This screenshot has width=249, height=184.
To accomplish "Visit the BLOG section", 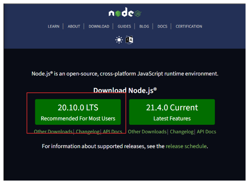I will click(144, 26).
